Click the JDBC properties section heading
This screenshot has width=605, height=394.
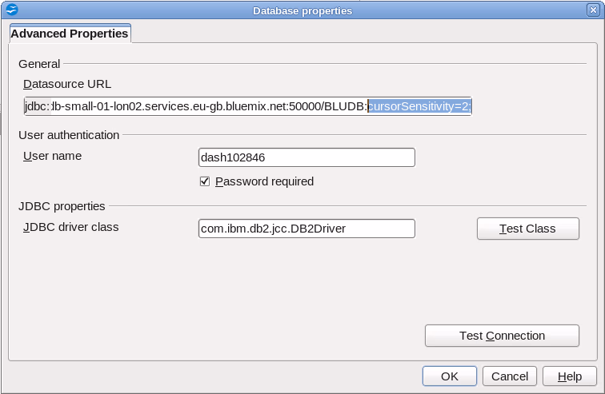[x=62, y=206]
